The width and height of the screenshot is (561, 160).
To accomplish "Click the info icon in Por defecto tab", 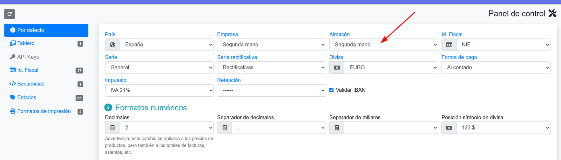I will coord(13,30).
